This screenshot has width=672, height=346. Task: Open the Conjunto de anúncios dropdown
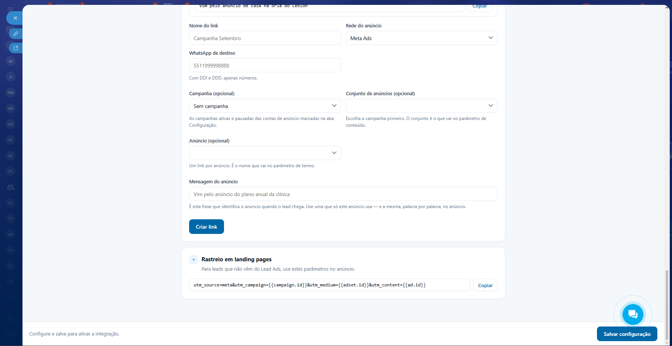tap(421, 106)
